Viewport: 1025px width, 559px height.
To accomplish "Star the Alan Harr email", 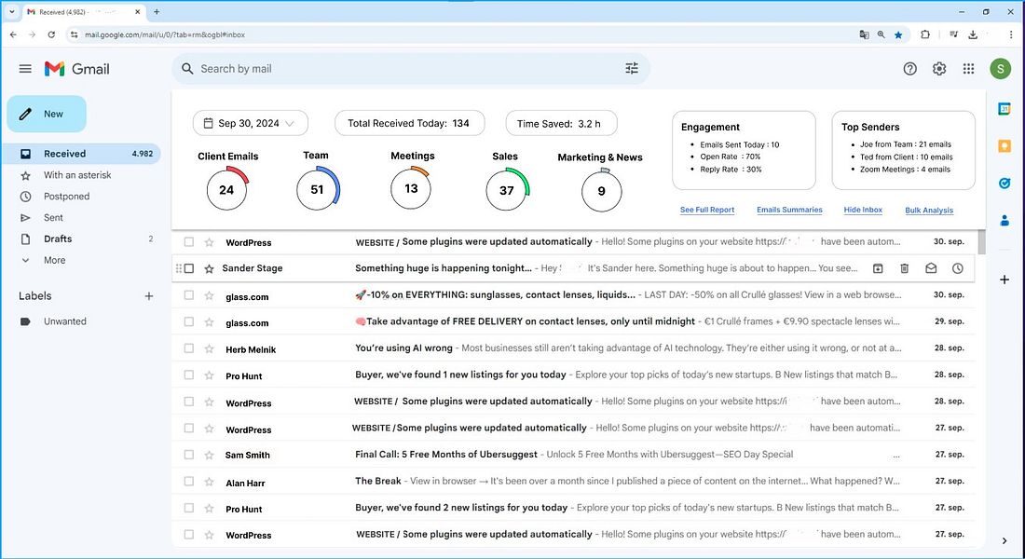I will (x=209, y=482).
